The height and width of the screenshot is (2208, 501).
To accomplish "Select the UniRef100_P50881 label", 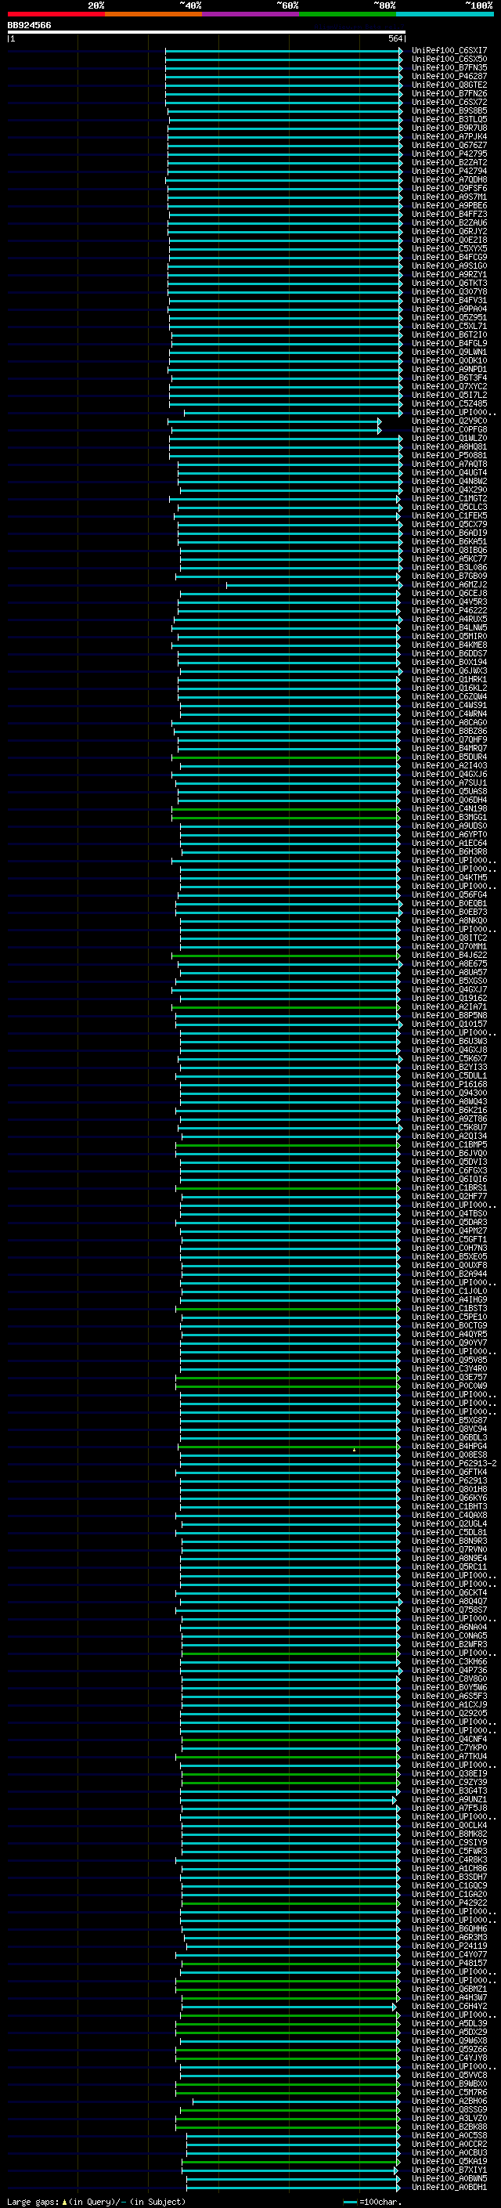I will (449, 455).
